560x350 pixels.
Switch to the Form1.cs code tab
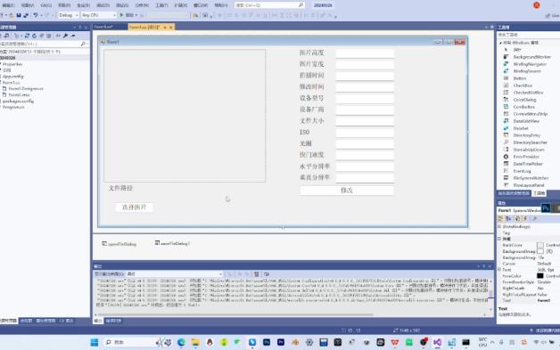104,27
